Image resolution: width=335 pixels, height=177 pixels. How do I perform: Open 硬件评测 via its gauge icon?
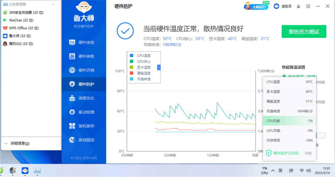[x=72, y=70]
